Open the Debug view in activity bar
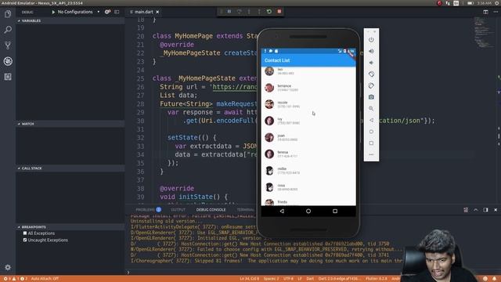Screen dimensions: 501x282 coord(8,61)
